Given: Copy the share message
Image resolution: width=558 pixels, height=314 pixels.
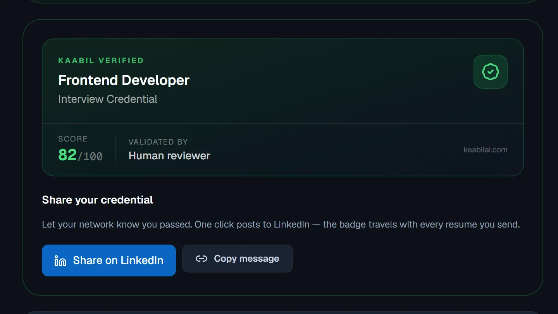Looking at the screenshot, I should pyautogui.click(x=238, y=259).
